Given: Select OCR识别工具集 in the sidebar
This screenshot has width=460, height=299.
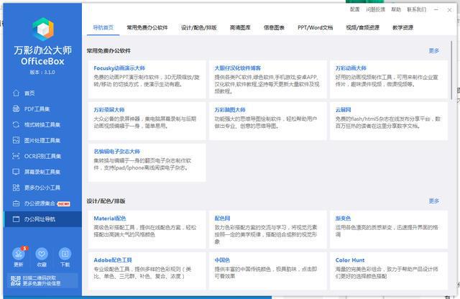Looking at the screenshot, I should coord(17,156).
